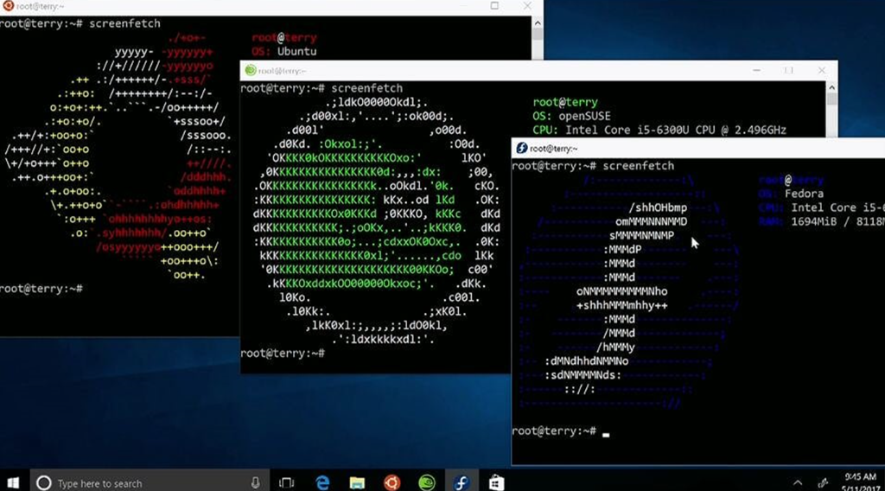Screen dimensions: 885x491
Task: Click the search box "Type here to search"
Action: click(x=149, y=483)
